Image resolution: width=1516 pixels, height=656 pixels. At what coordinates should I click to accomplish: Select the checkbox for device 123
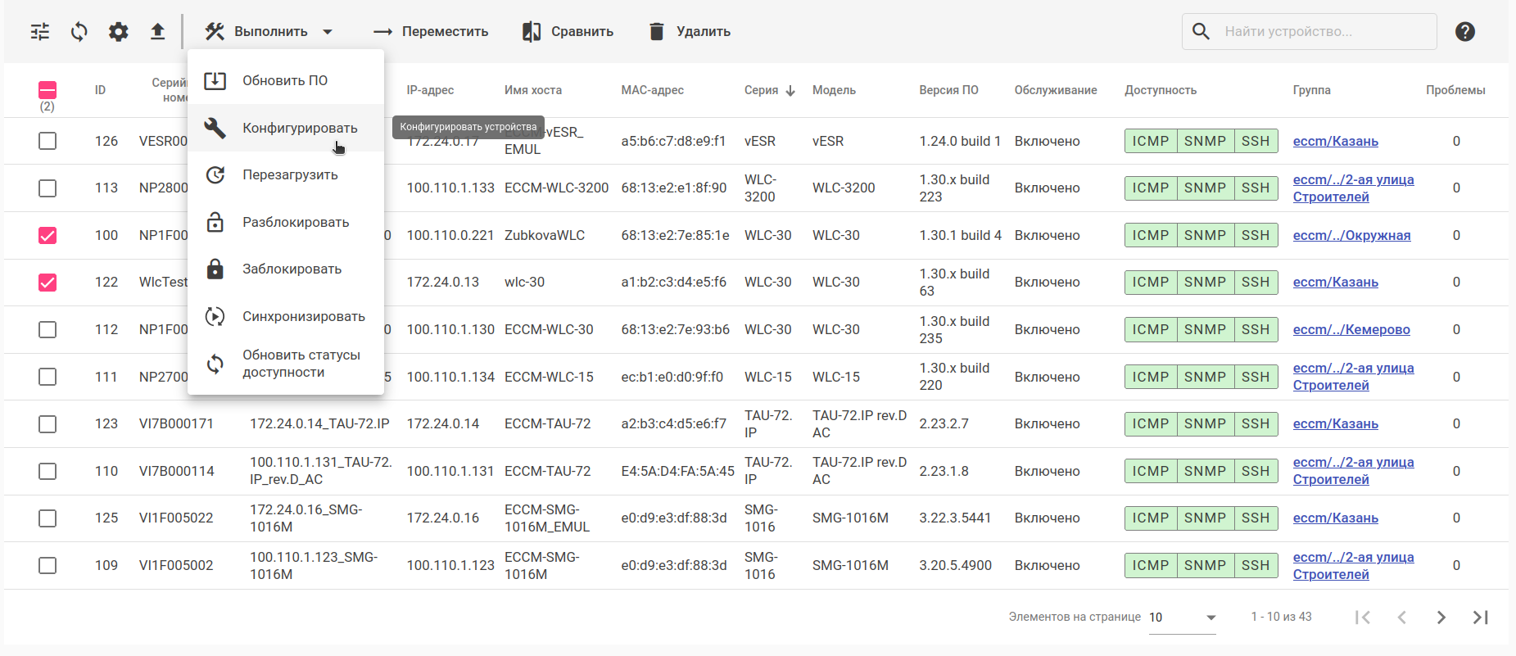[48, 424]
